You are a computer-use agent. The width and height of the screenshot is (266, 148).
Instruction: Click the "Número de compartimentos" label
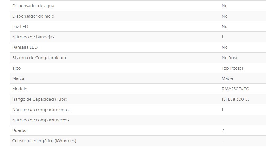[x=41, y=120]
